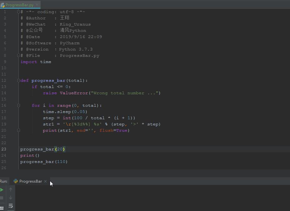
Task: Click the value 0.05 in time.sleep
Action: click(x=79, y=112)
